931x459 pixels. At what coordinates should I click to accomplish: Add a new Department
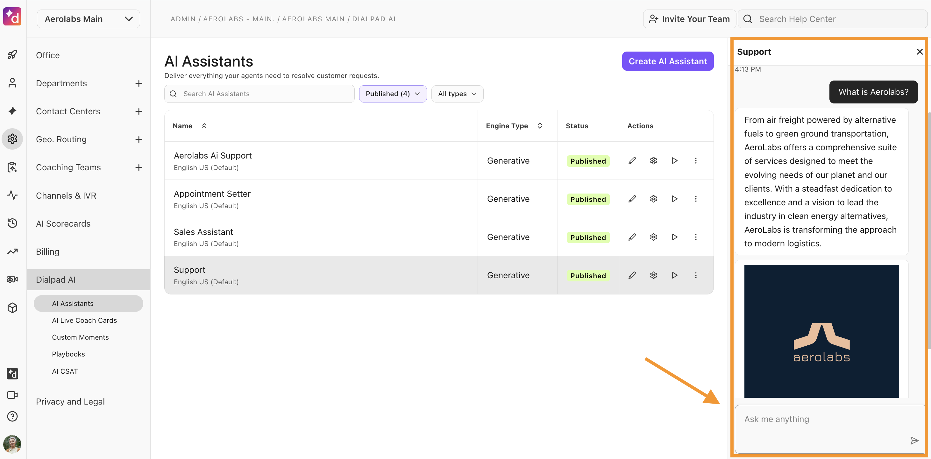pyautogui.click(x=139, y=83)
